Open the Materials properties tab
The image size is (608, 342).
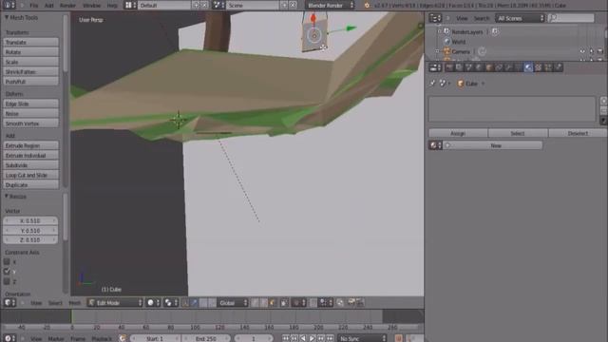528,67
